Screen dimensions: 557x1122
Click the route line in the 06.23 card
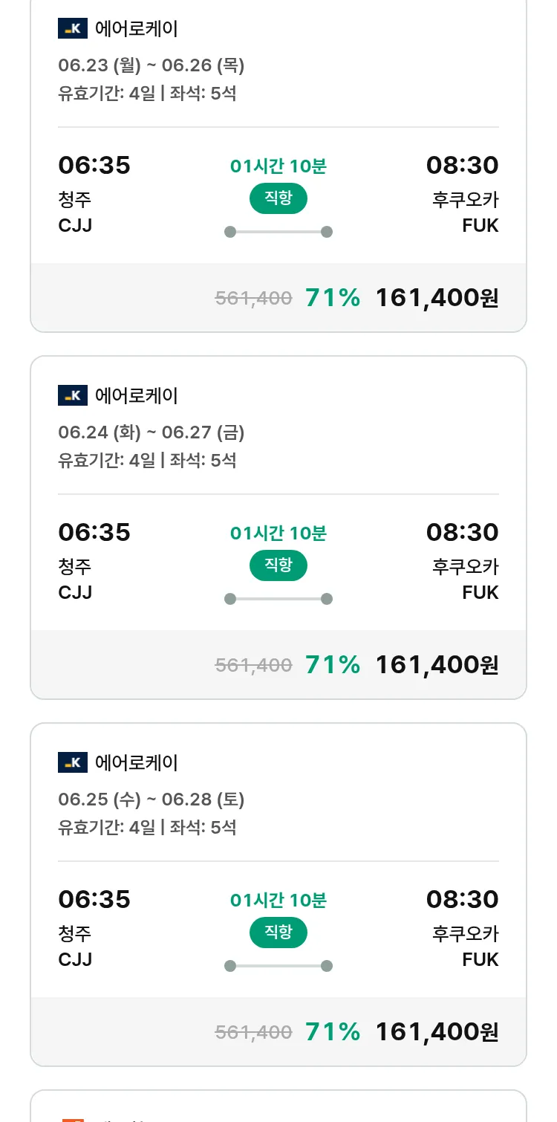point(278,232)
